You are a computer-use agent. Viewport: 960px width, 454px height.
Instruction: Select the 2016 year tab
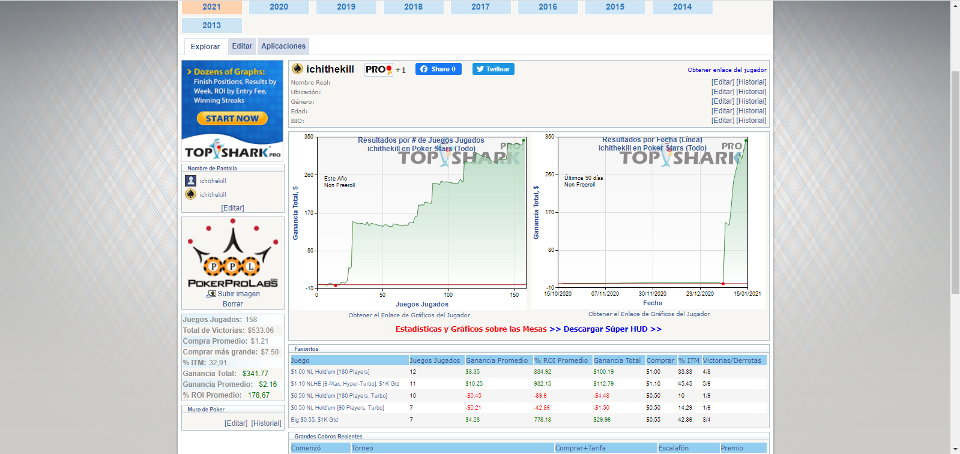click(x=548, y=7)
